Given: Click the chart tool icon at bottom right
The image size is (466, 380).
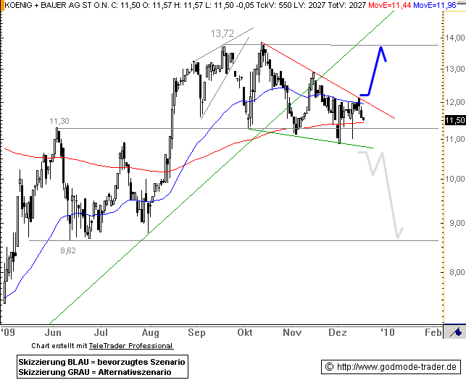Looking at the screenshot, I should click(454, 332).
